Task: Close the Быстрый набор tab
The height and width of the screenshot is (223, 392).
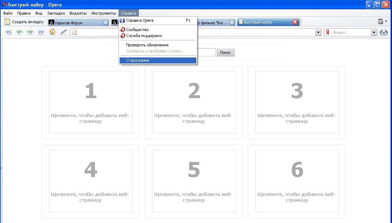Action: click(x=295, y=22)
